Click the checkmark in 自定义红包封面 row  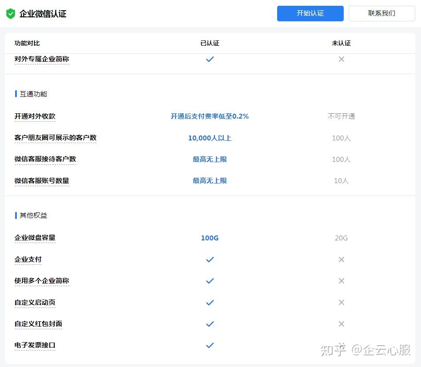[x=210, y=324]
